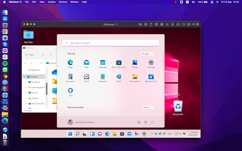242x151 pixels.
Task: Click the Copy icon in File Explorer toolbar
Action: point(51,55)
